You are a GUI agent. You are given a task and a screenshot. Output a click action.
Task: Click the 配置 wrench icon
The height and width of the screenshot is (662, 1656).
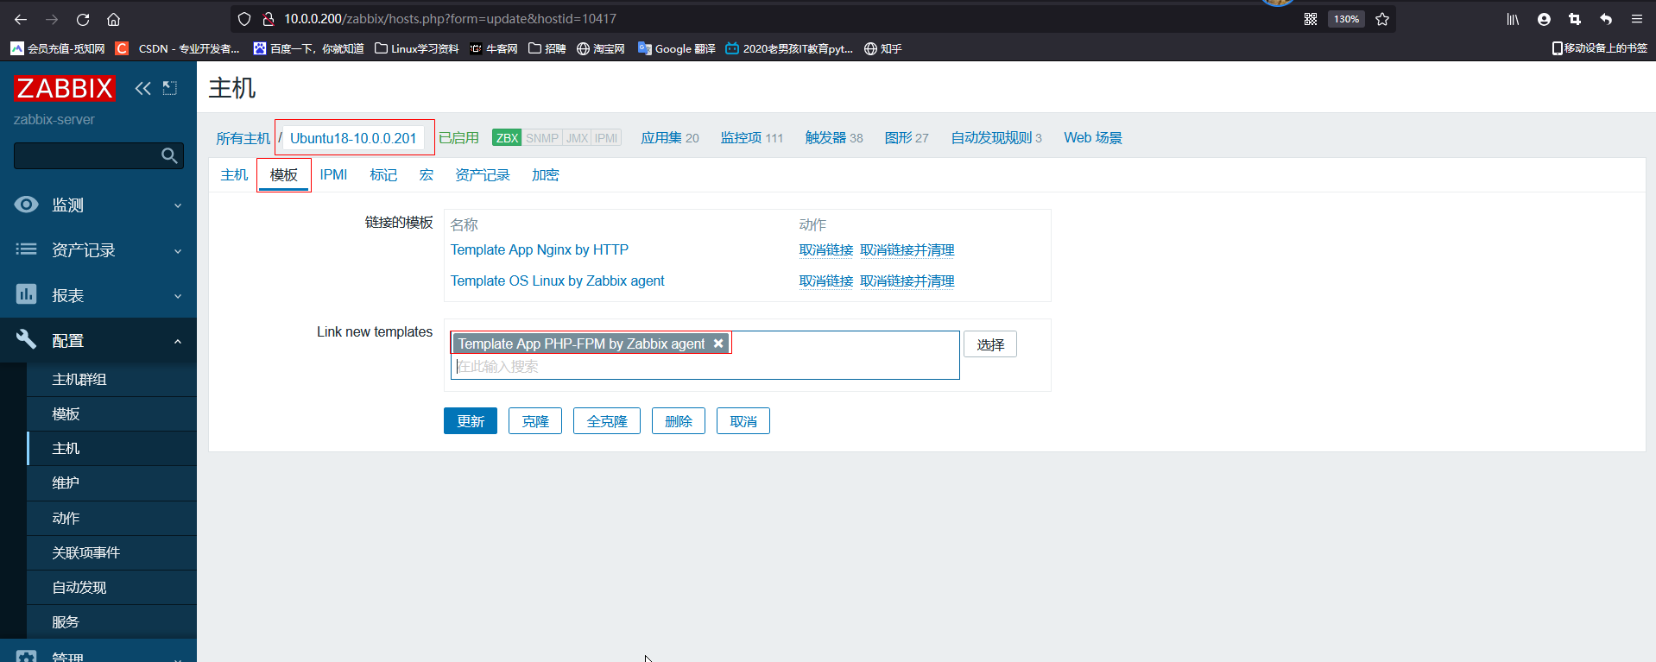[27, 339]
